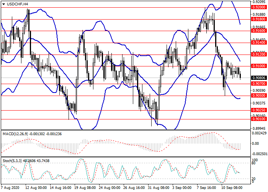
Task: Click the USDCHF,H4 chart title
Action: coord(15,4)
